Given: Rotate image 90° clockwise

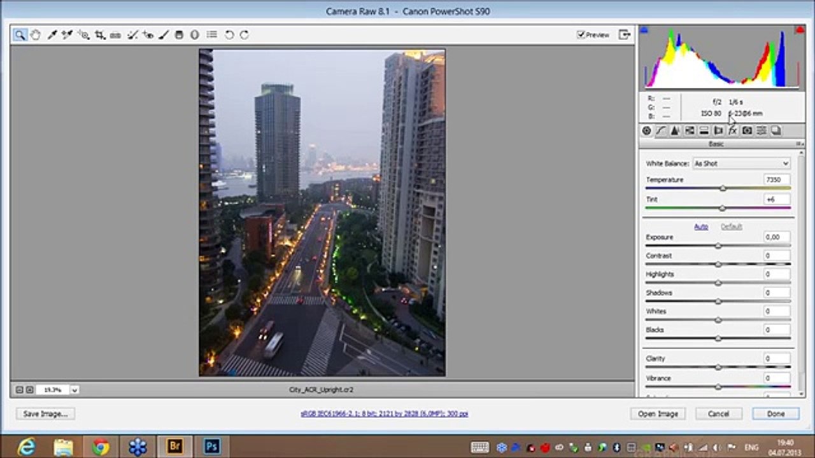Looking at the screenshot, I should pos(244,35).
